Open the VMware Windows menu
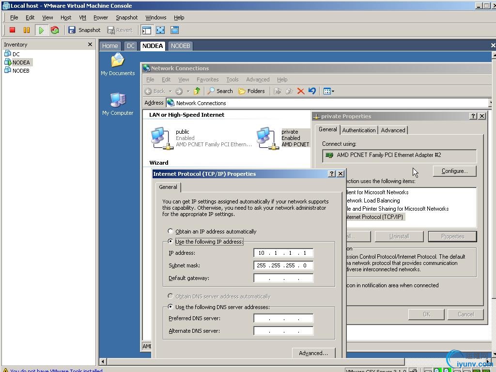This screenshot has width=496, height=372. pos(155,17)
